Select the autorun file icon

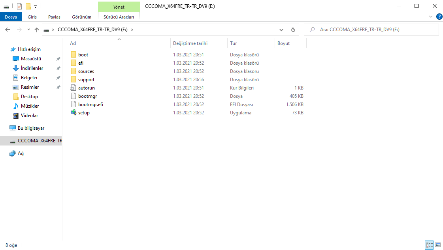[x=74, y=88]
